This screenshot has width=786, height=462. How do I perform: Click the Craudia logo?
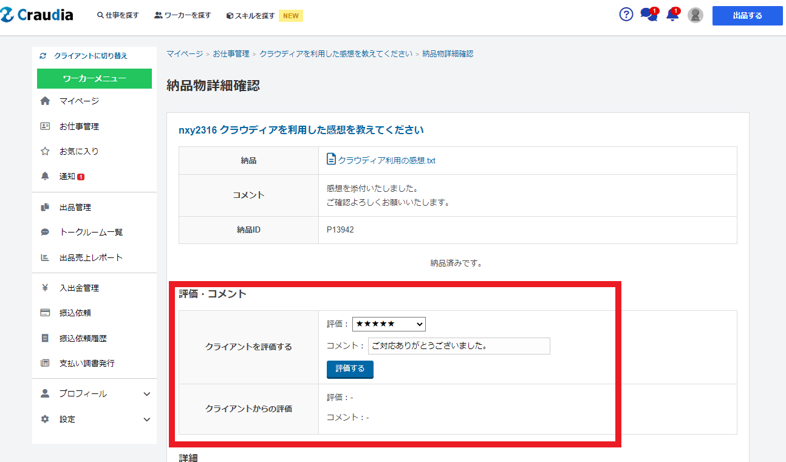(37, 15)
